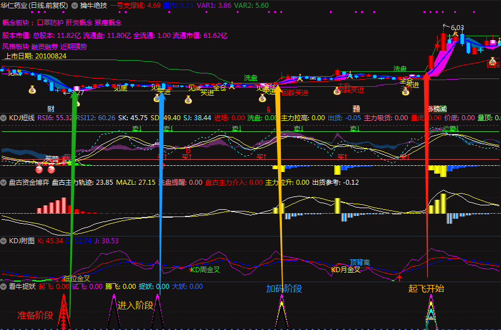Open the 近期强势 style sector
This screenshot has width=501, height=330.
pos(74,47)
